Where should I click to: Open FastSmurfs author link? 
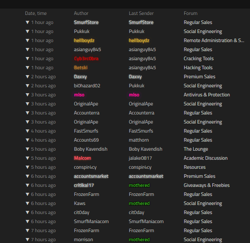(x=86, y=131)
